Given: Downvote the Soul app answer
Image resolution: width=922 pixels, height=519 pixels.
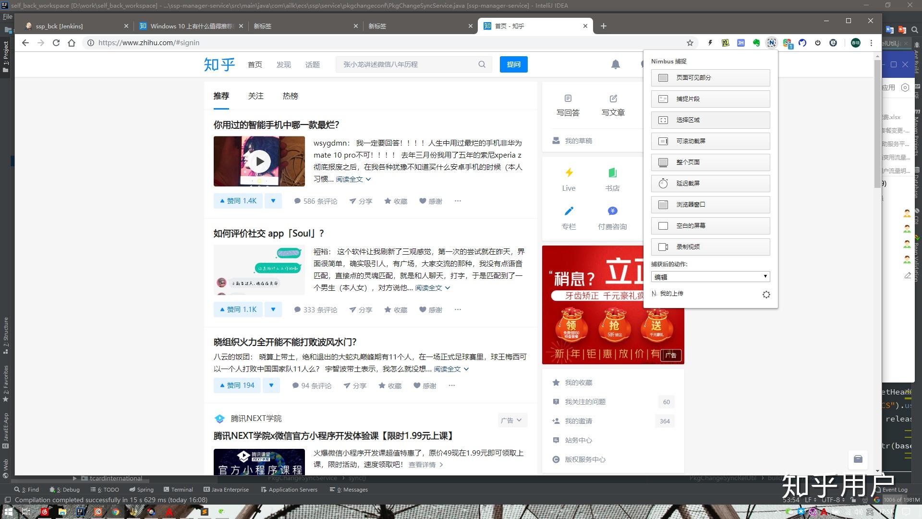Looking at the screenshot, I should pos(273,309).
